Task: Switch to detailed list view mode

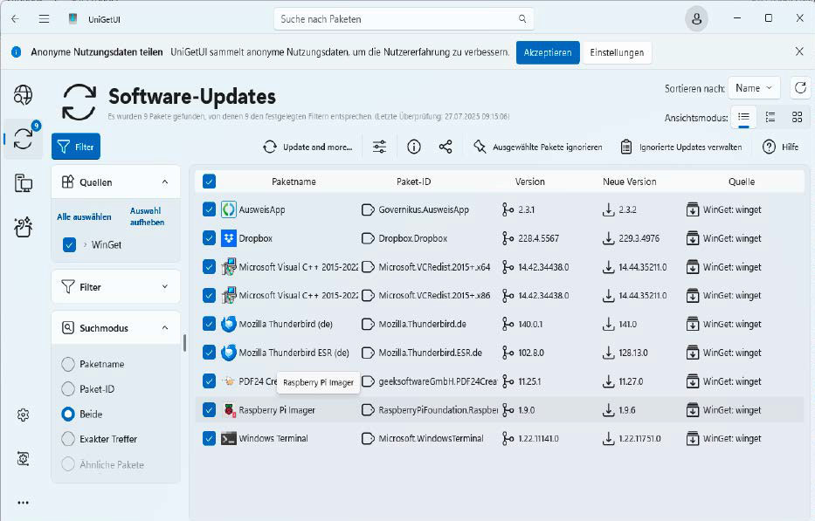Action: pos(770,117)
